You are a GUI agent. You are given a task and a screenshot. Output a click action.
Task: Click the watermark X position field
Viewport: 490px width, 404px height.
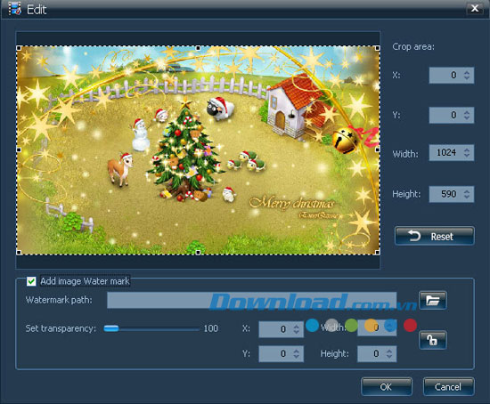[281, 329]
